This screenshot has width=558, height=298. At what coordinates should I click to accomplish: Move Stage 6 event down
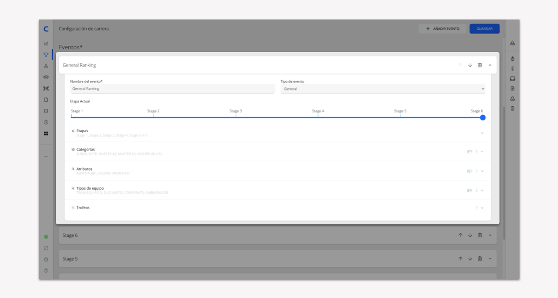tap(470, 235)
